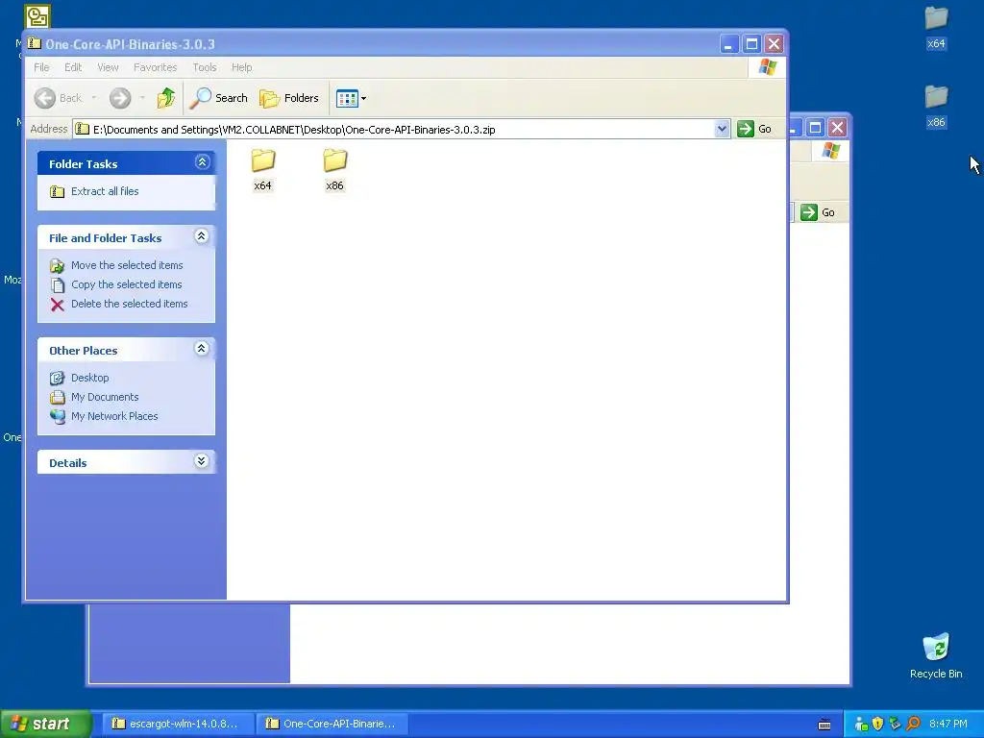Click the Go button in the background window
The image size is (984, 738).
(818, 212)
